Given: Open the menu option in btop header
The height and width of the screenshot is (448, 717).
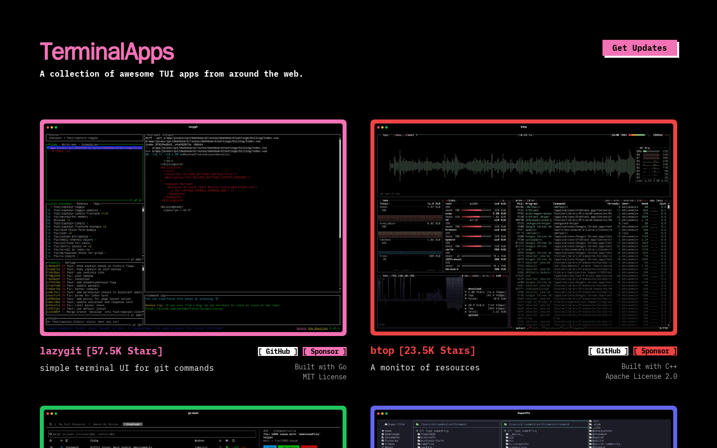Looking at the screenshot, I should (x=397, y=135).
